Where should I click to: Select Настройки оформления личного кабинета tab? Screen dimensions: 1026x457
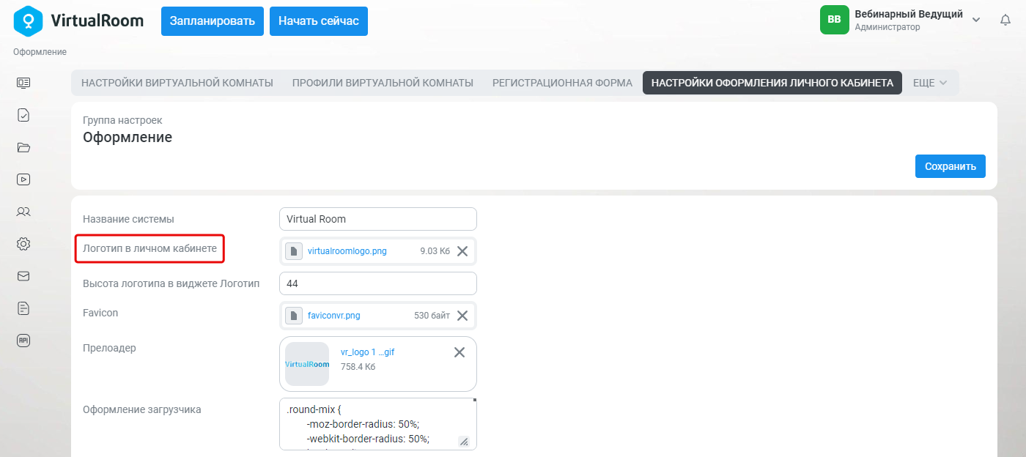(772, 83)
